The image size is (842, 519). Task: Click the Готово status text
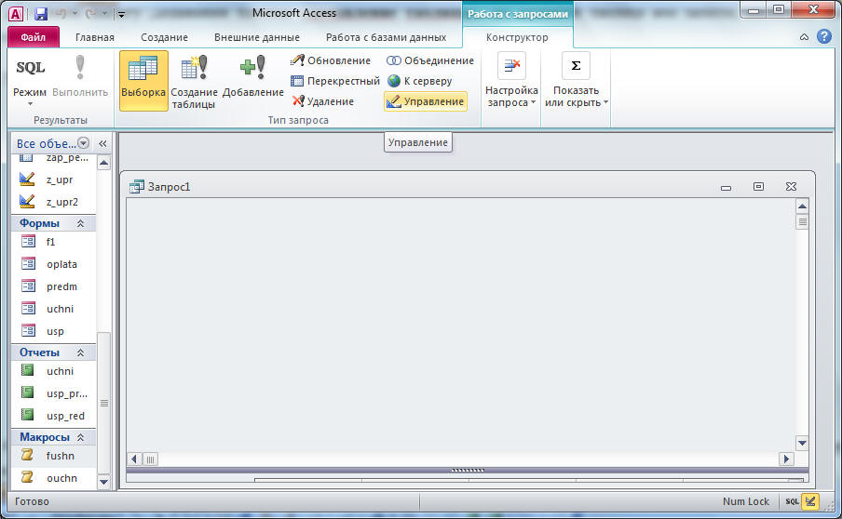[x=32, y=501]
